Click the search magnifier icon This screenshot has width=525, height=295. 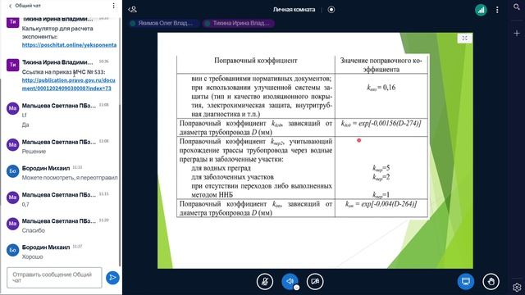click(517, 7)
